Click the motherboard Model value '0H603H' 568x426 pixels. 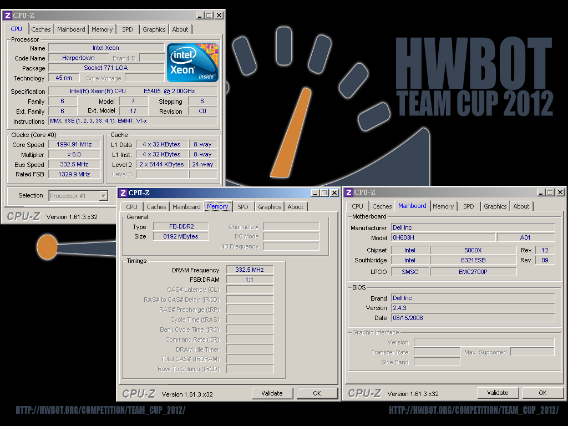[x=443, y=237]
